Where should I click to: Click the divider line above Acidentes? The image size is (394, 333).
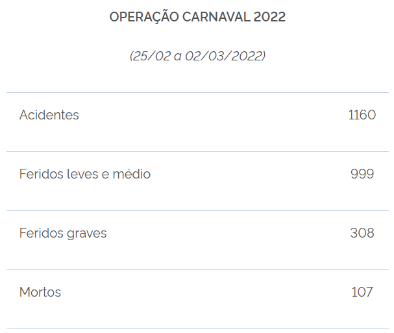pyautogui.click(x=197, y=92)
